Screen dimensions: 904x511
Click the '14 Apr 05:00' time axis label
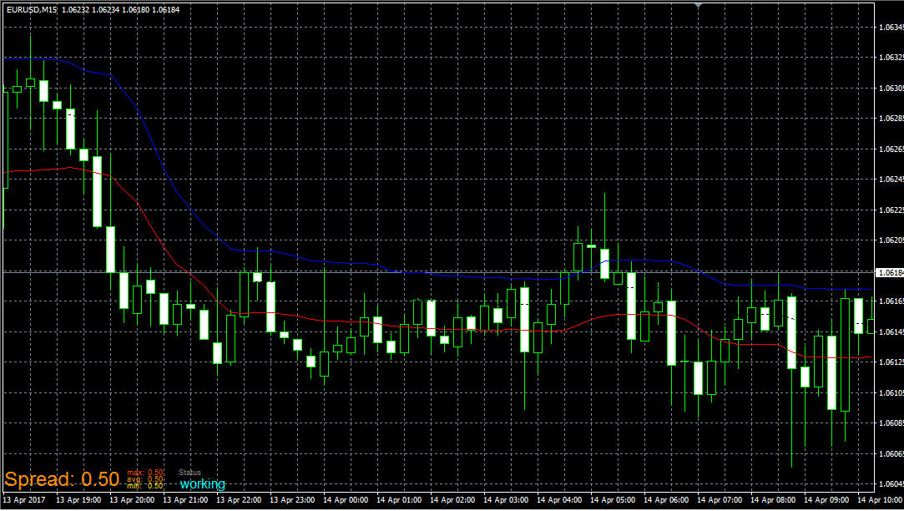click(x=613, y=500)
